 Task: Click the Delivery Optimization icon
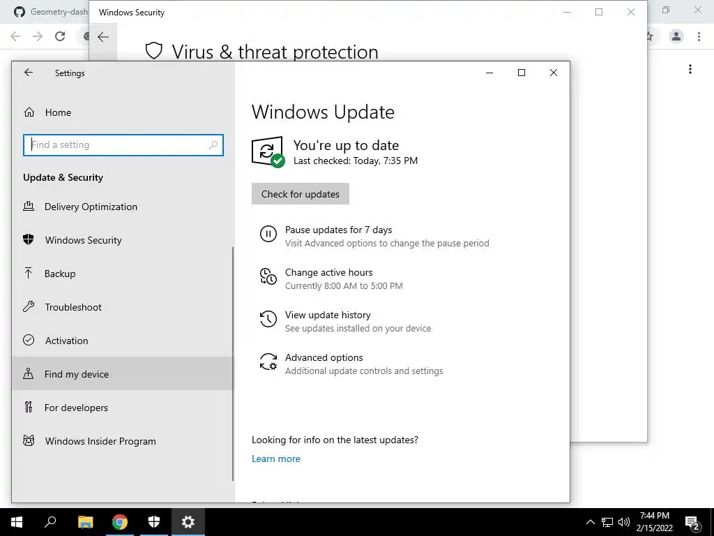click(x=28, y=207)
